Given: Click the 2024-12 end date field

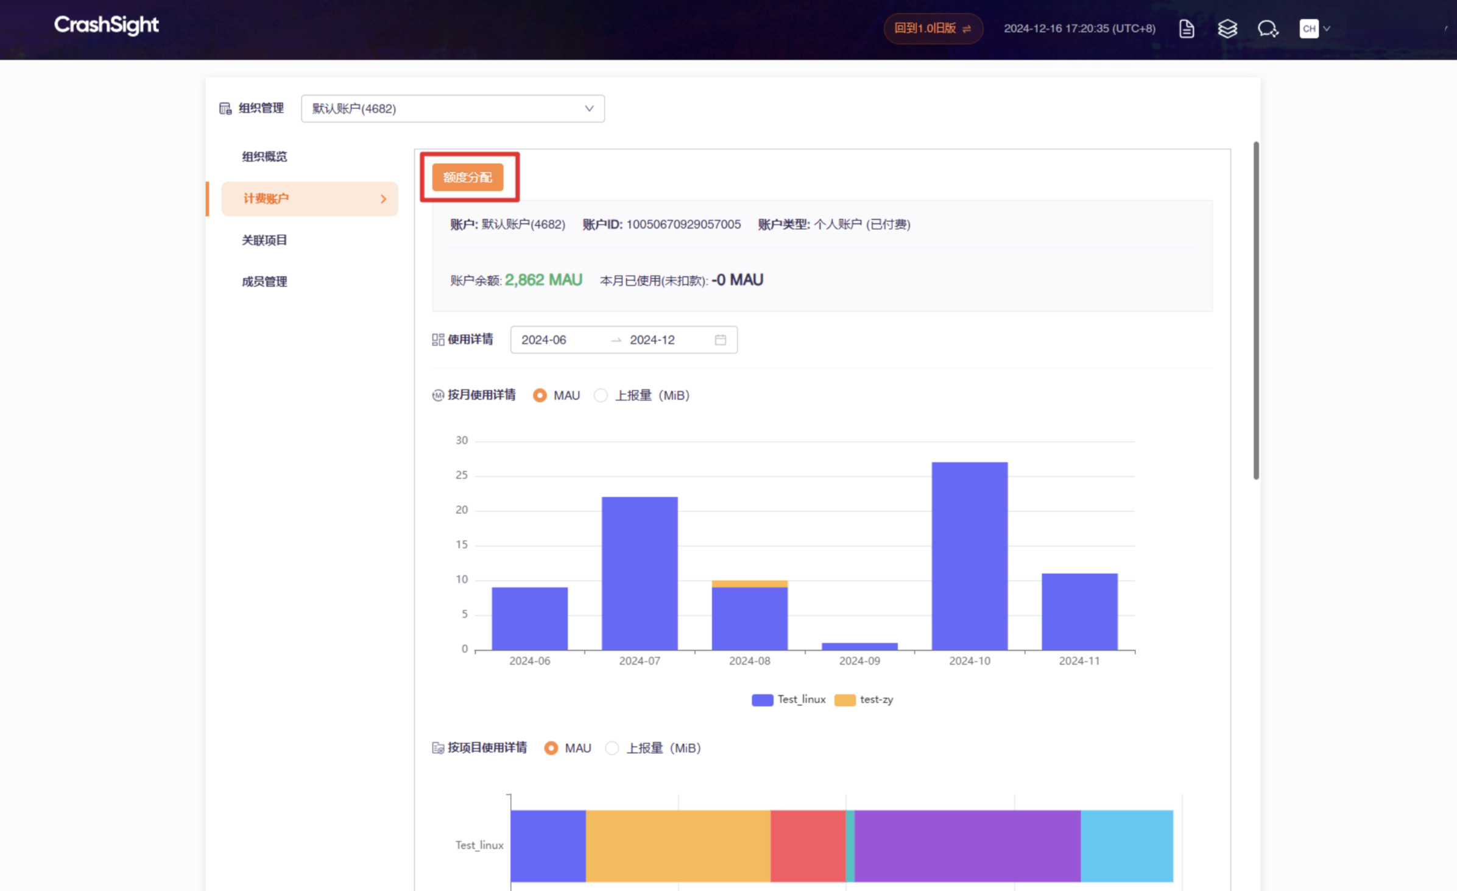Looking at the screenshot, I should 652,340.
